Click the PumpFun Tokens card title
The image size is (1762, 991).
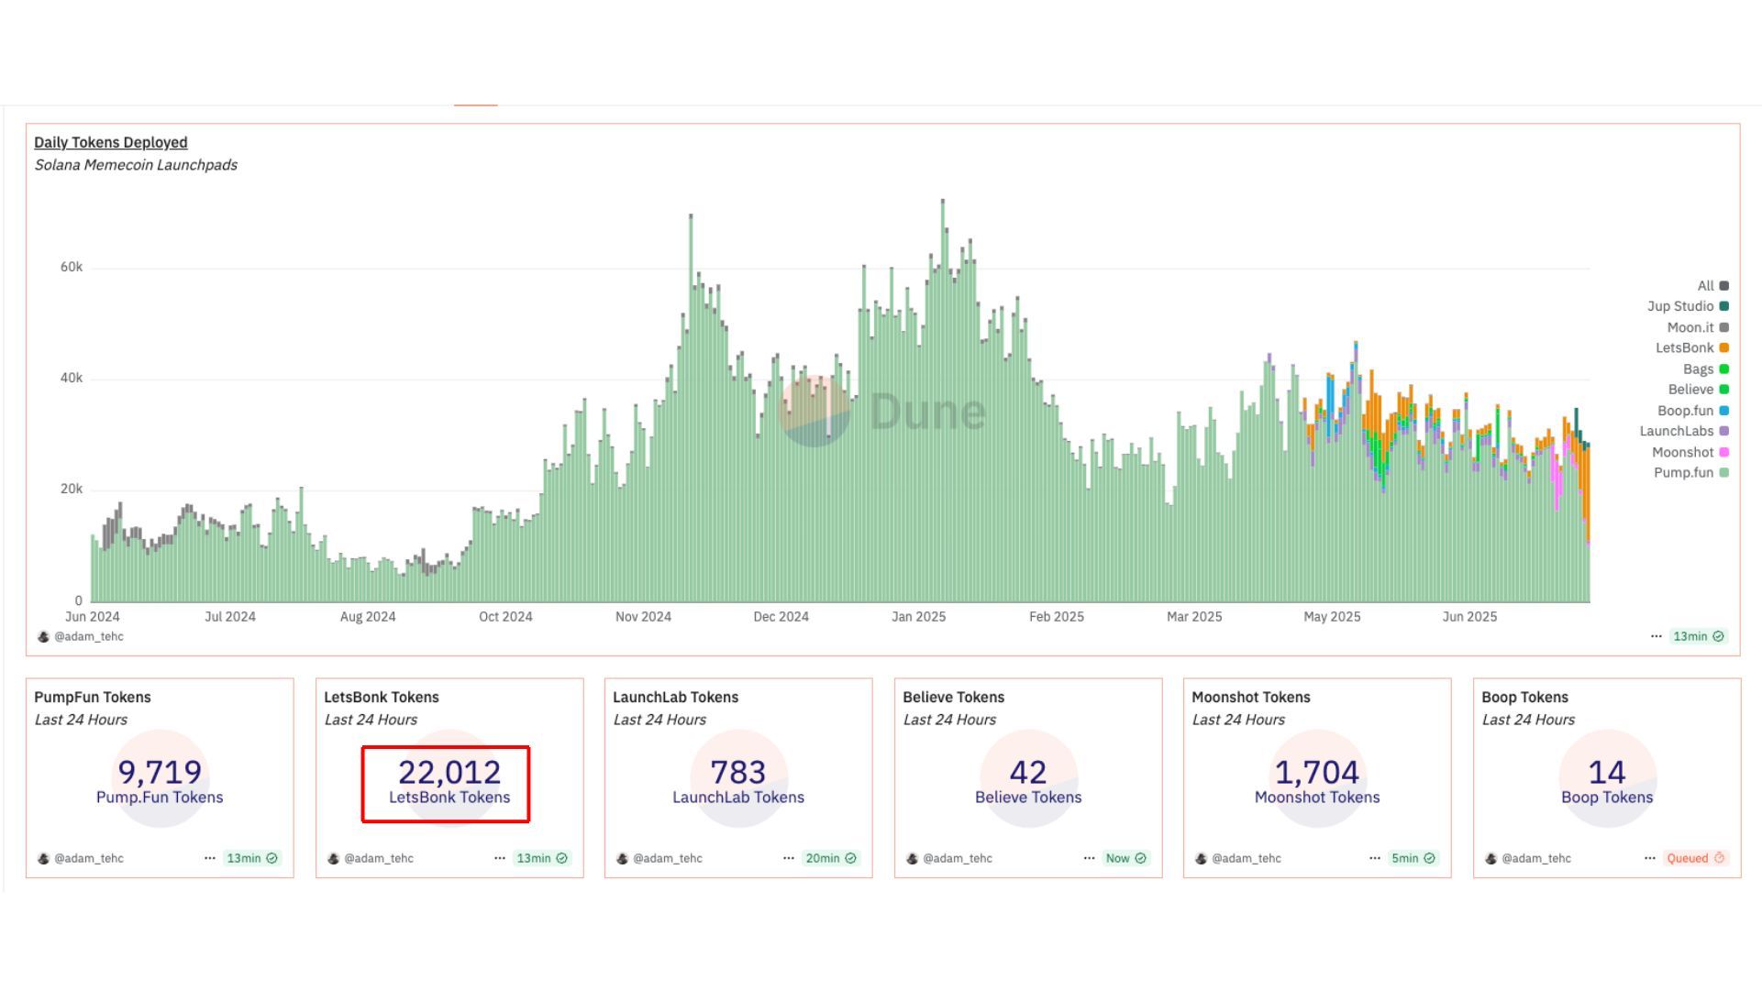click(93, 698)
